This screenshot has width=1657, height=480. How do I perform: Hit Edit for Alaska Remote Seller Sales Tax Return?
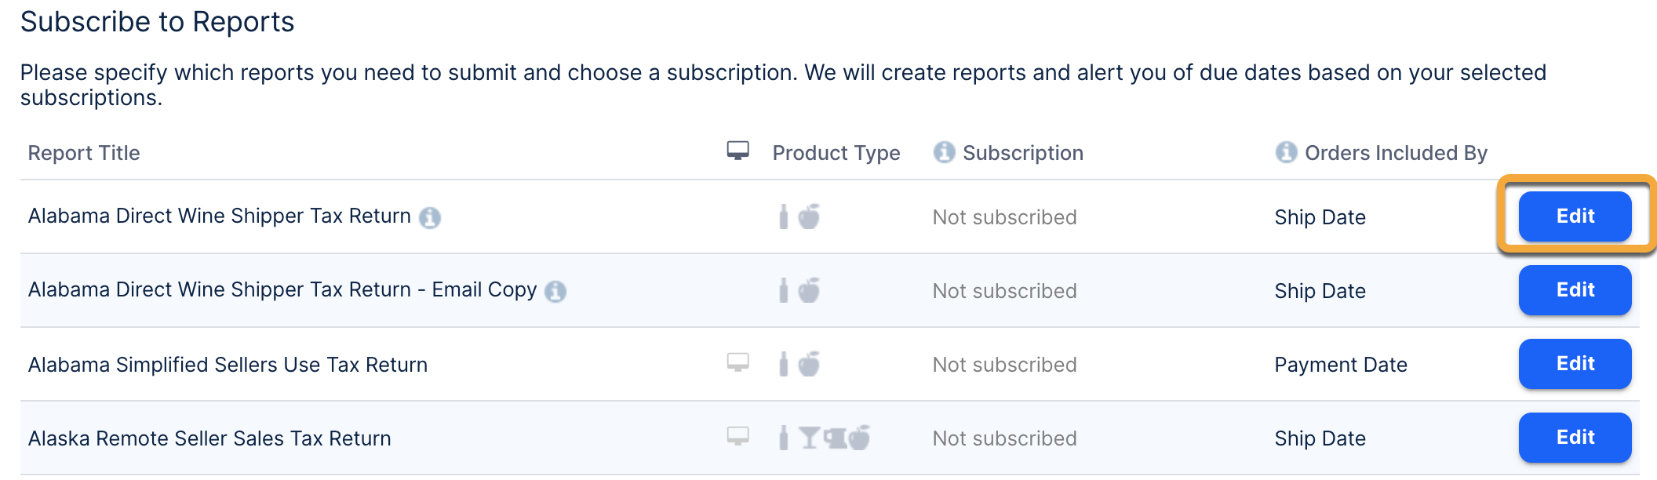1575,438
